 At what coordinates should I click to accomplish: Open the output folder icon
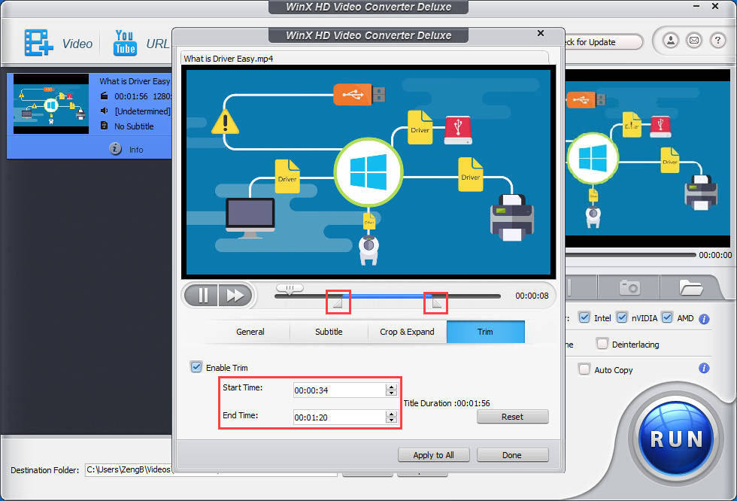[690, 287]
